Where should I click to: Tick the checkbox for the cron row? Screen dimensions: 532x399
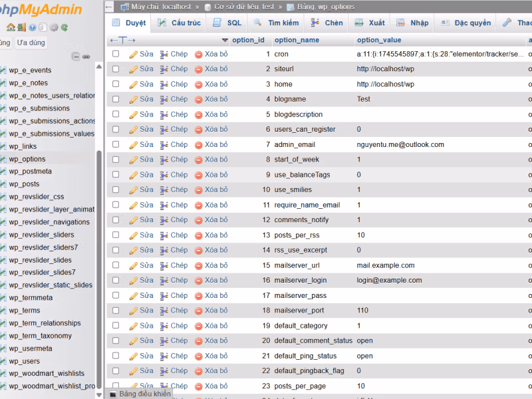[116, 54]
